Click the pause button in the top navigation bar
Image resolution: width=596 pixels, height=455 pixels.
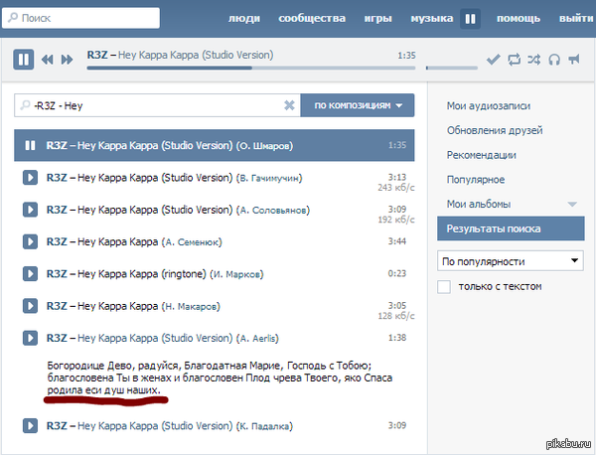(470, 18)
